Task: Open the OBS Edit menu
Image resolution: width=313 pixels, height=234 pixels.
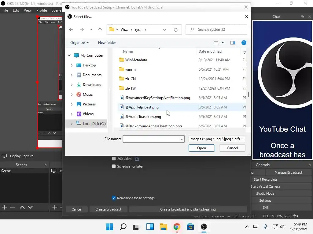Action: coord(16,10)
